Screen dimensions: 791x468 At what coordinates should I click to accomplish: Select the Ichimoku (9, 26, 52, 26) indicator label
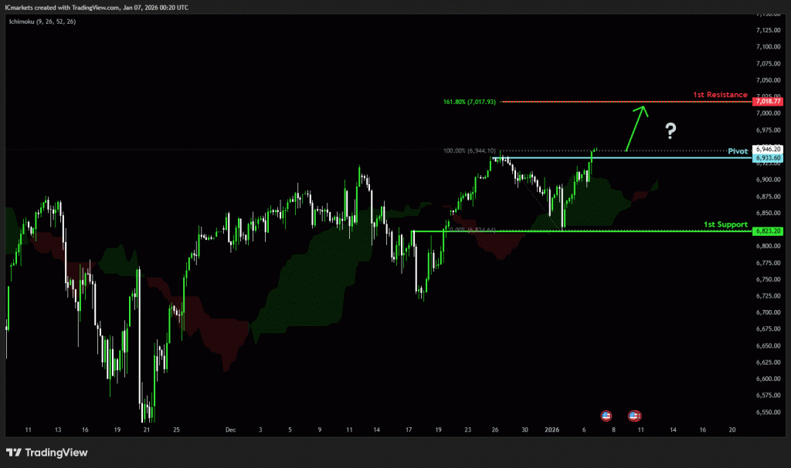[42, 20]
